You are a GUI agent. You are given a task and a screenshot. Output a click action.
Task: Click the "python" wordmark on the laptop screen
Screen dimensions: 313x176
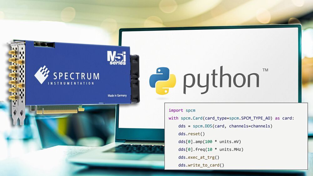click(x=221, y=80)
